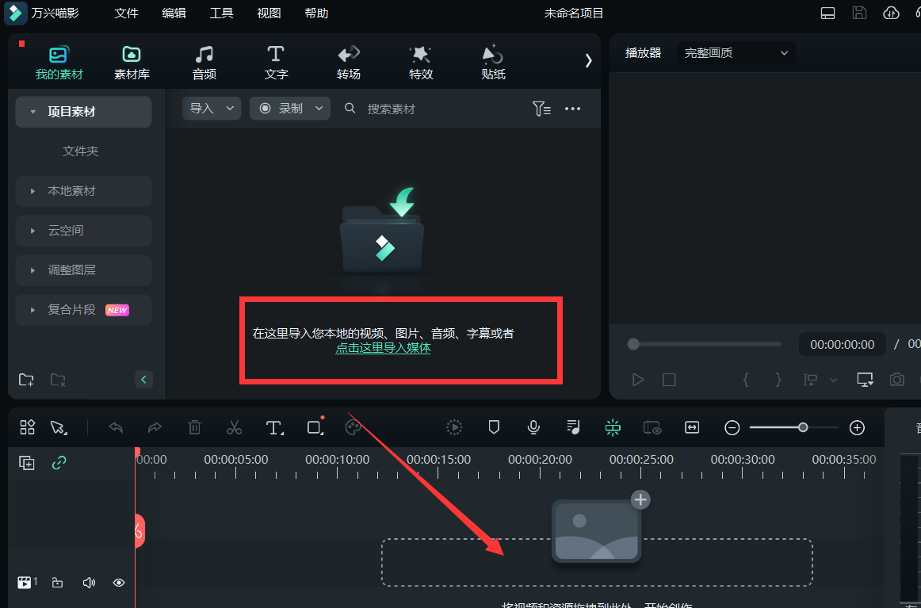Open the 音频 (Audio) panel
The image size is (921, 608).
click(204, 62)
